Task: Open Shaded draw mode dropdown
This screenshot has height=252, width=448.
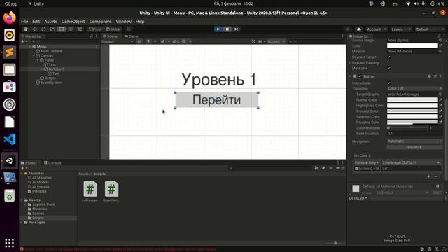Action: (118, 41)
